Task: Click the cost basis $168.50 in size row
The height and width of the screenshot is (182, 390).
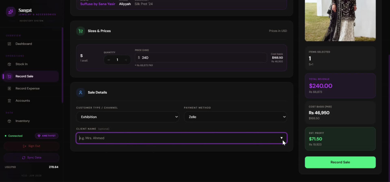Action: (x=277, y=58)
